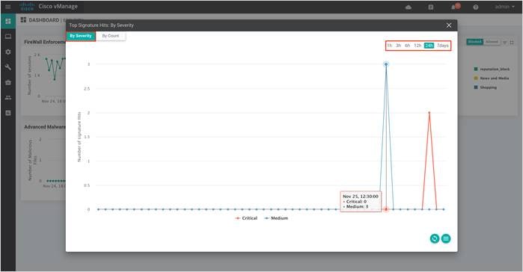Open the Dashboard sidebar icon
Image resolution: width=523 pixels, height=272 pixels.
tap(8, 22)
